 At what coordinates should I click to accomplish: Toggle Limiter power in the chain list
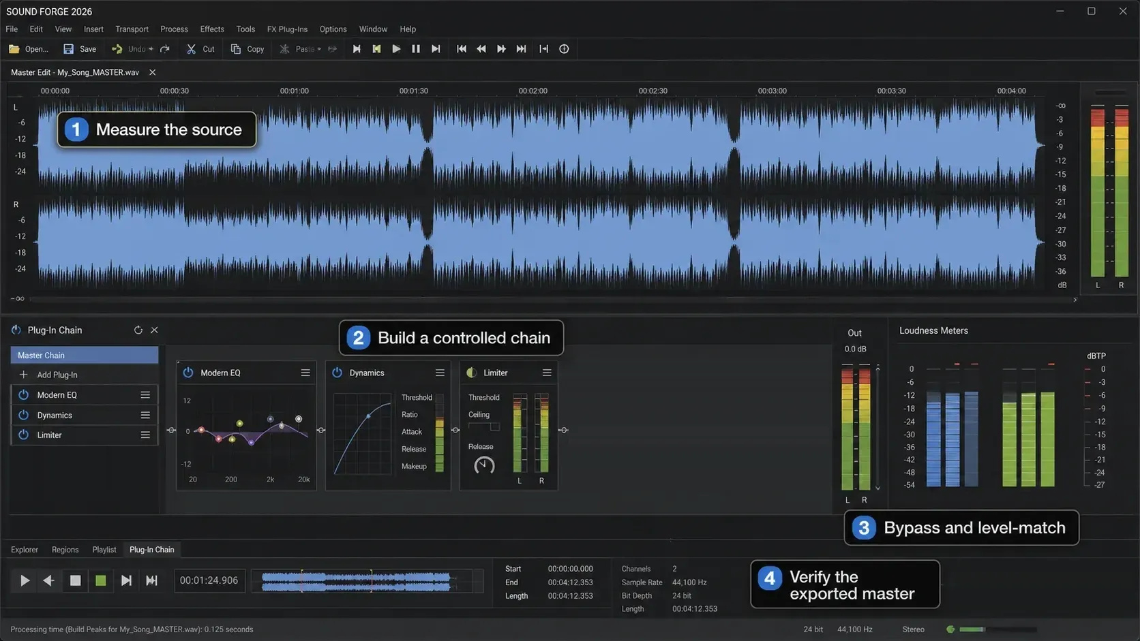click(x=23, y=435)
